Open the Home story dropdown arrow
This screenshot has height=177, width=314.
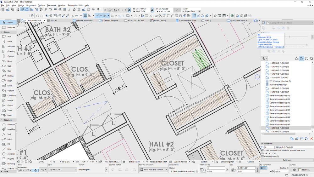197,171
